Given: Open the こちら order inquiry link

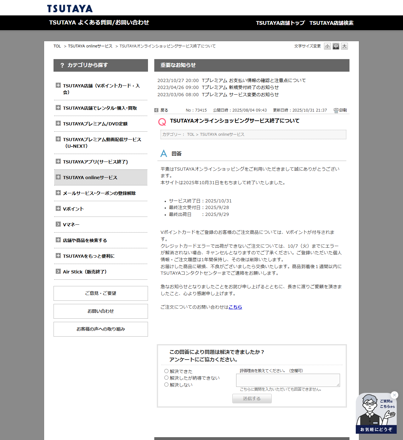Looking at the screenshot, I should point(235,307).
